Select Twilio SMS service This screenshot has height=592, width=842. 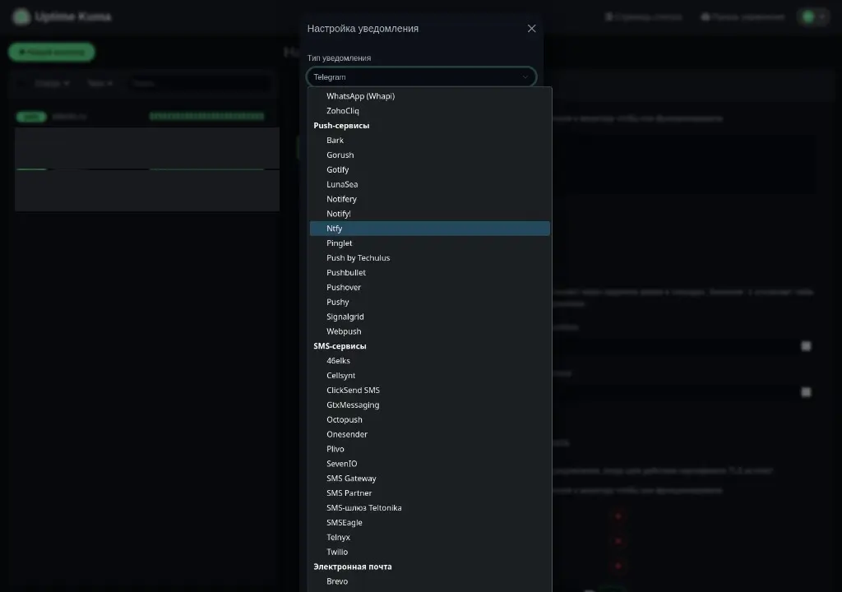click(429, 553)
